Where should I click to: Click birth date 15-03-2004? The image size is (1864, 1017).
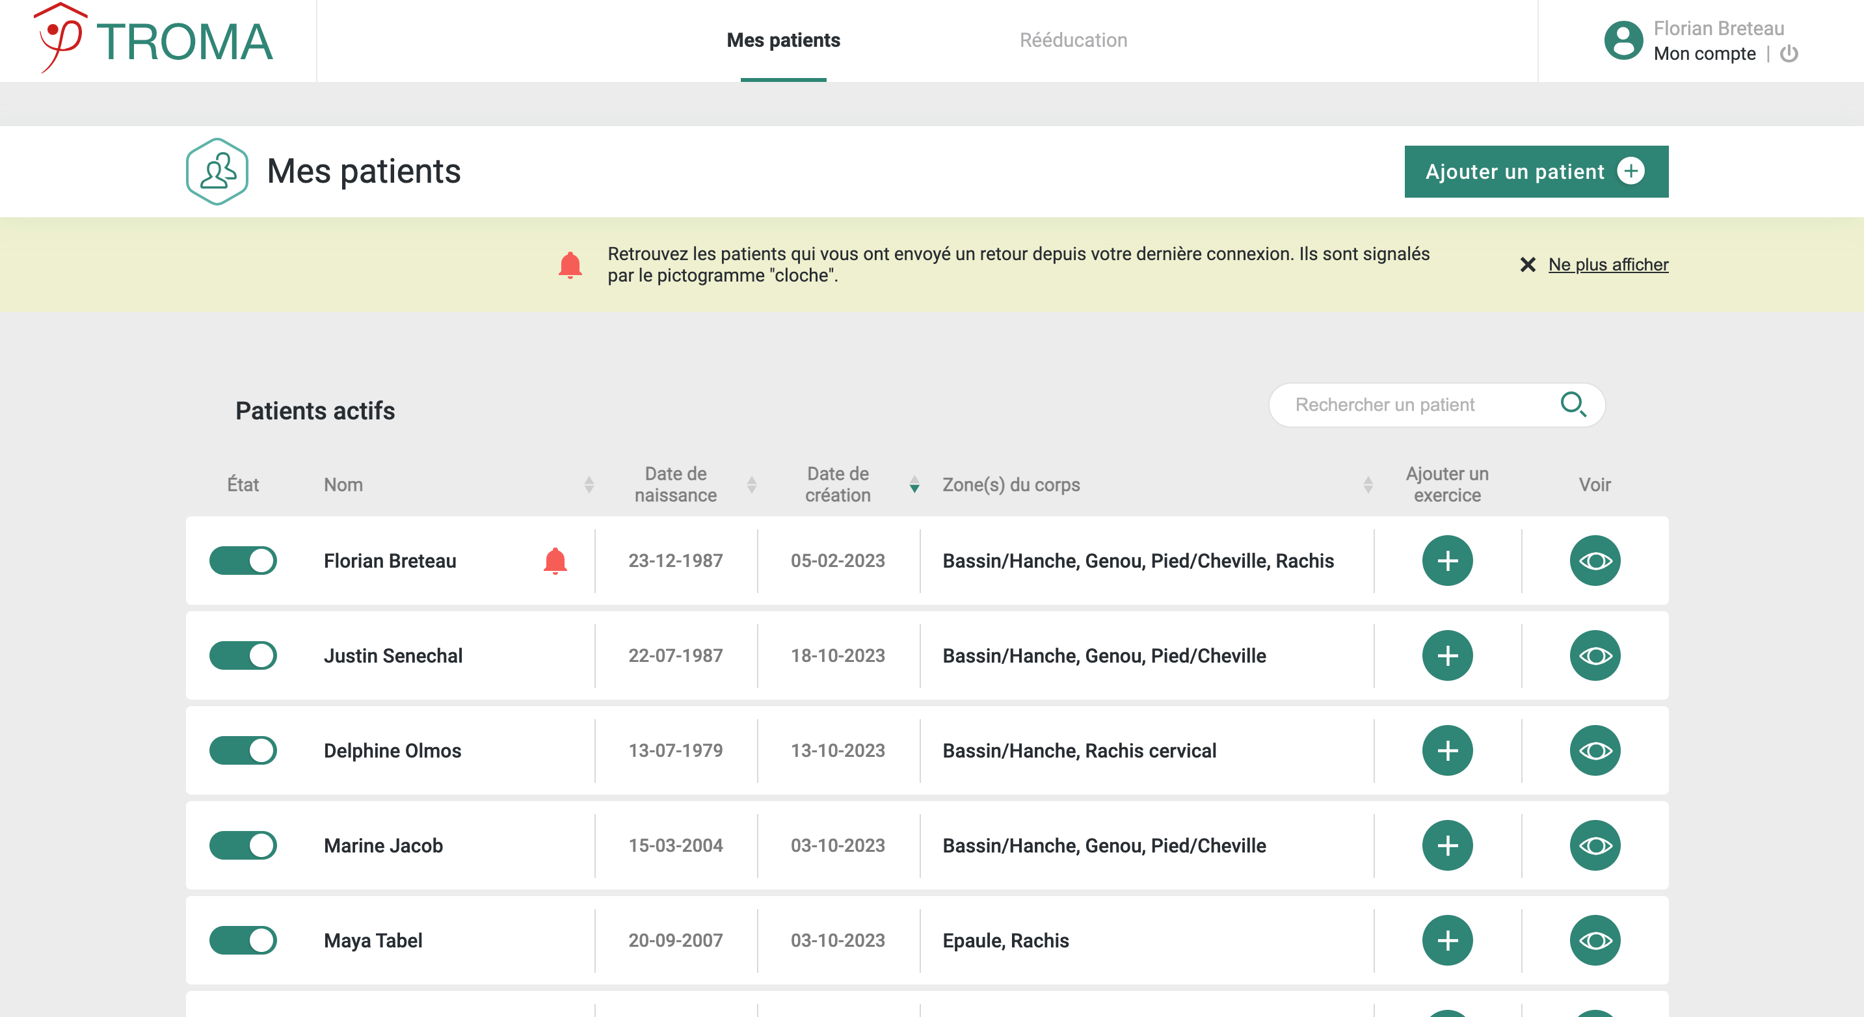pyautogui.click(x=675, y=845)
